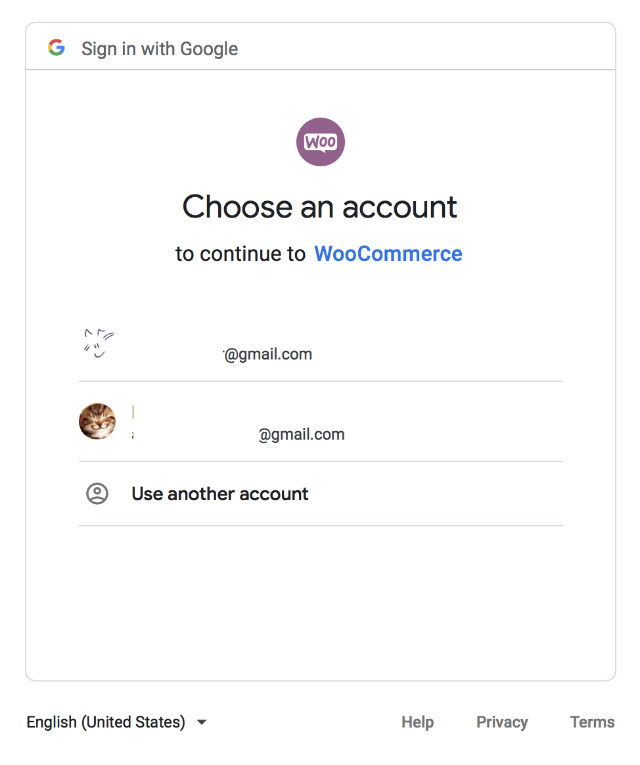Viewport: 640px width, 765px height.
Task: Click the Choose an account heading
Action: pyautogui.click(x=320, y=207)
